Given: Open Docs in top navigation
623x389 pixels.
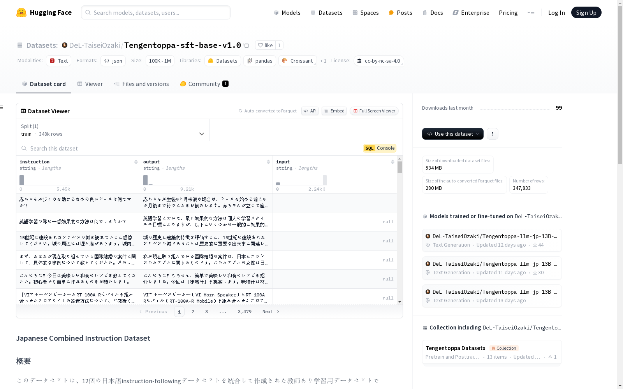Looking at the screenshot, I should (433, 12).
